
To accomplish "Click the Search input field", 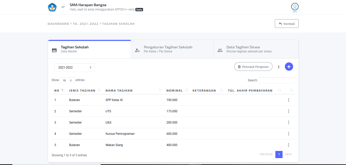I will 277,80.
